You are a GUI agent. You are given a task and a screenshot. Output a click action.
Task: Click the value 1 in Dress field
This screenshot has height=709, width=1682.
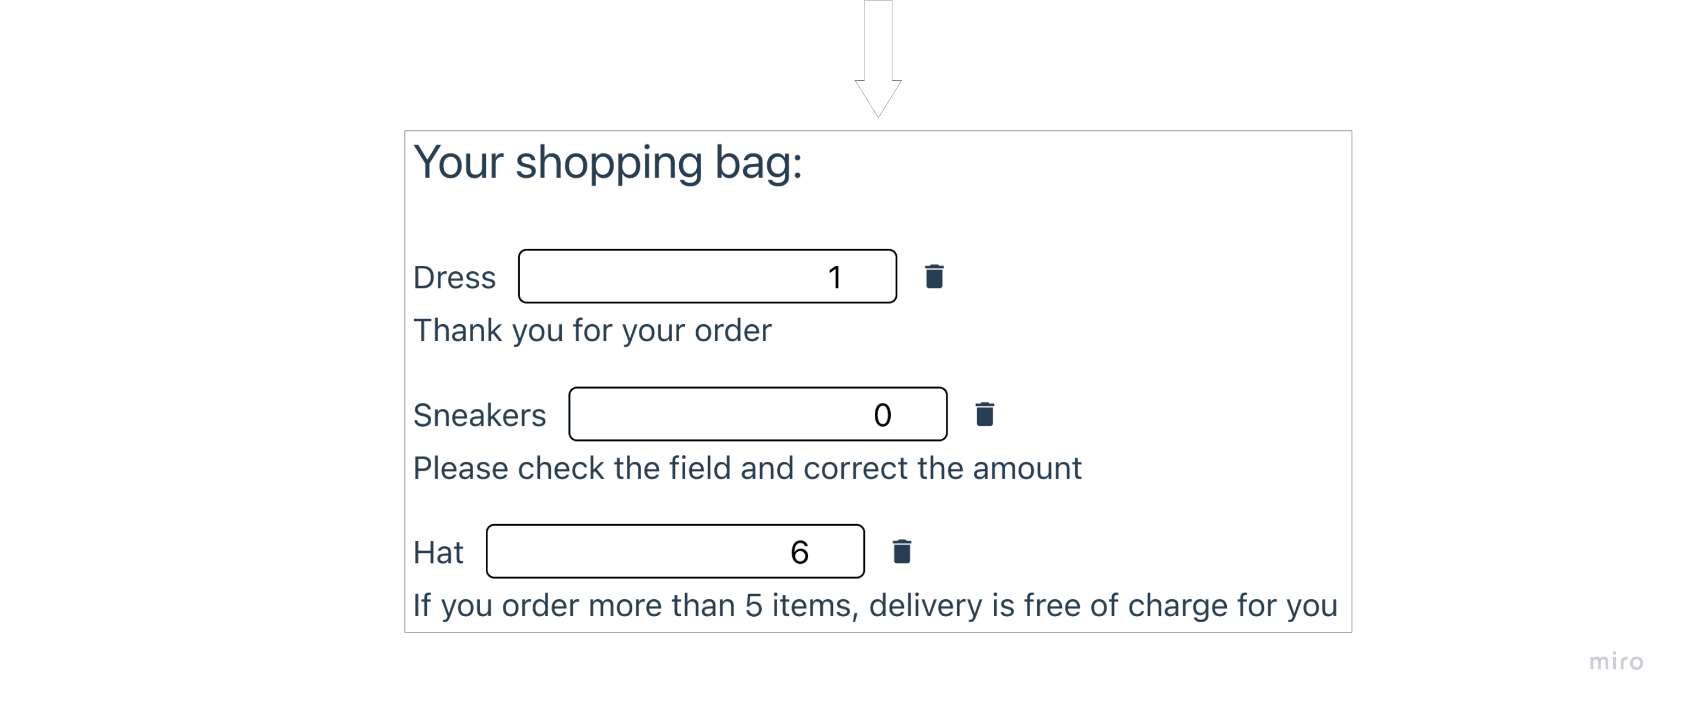pos(834,277)
